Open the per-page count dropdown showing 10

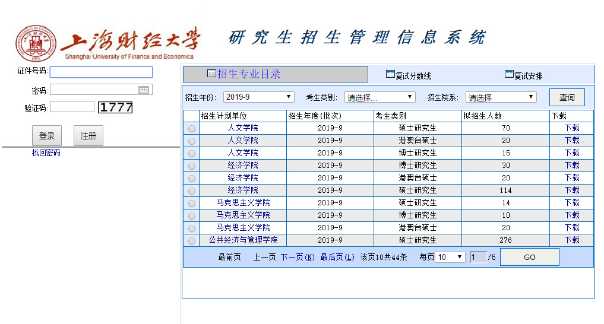pyautogui.click(x=450, y=257)
